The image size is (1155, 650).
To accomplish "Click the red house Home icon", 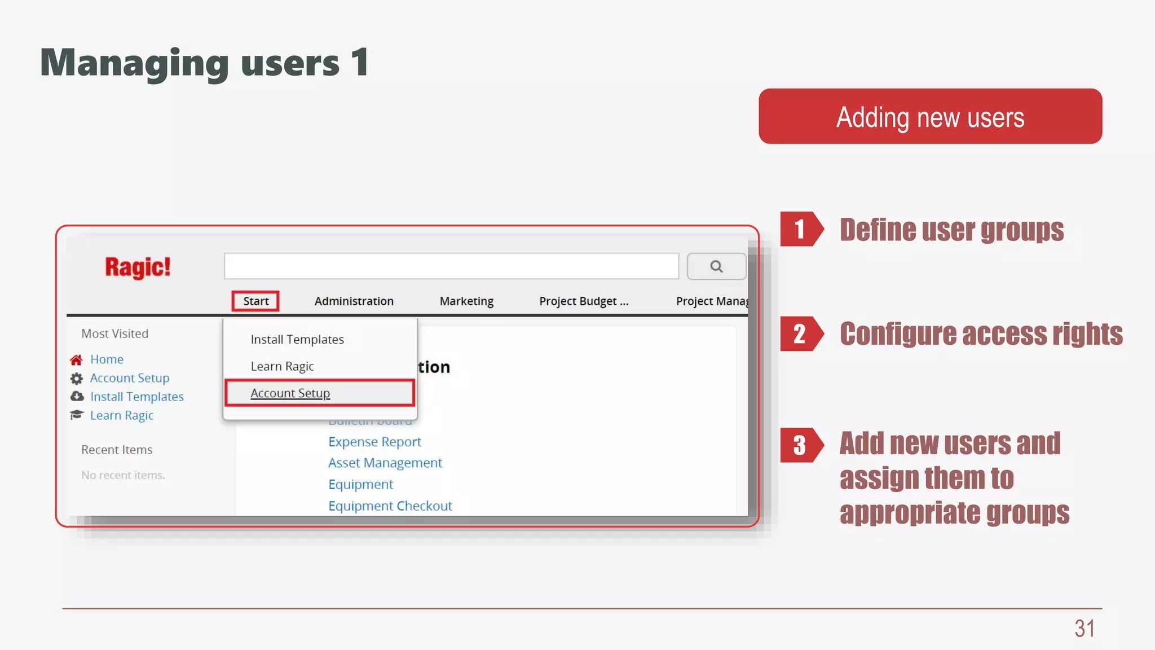I will tap(77, 359).
